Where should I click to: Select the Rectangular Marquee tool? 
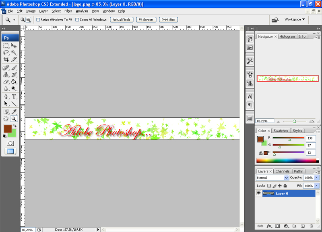6,45
